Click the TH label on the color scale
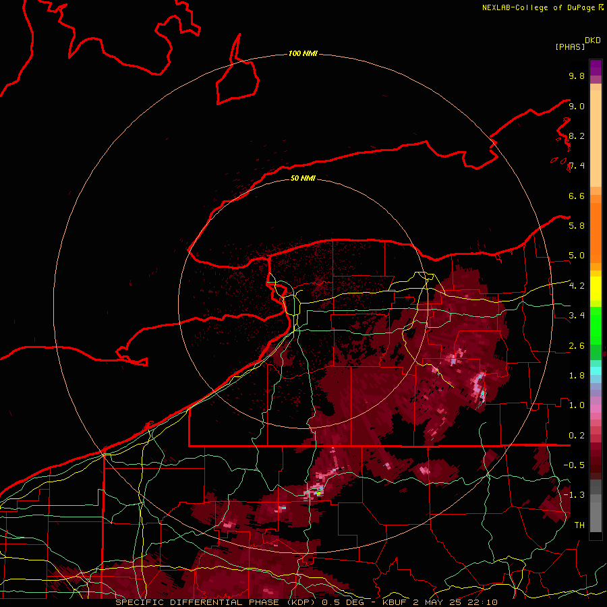The image size is (607, 607). [579, 525]
